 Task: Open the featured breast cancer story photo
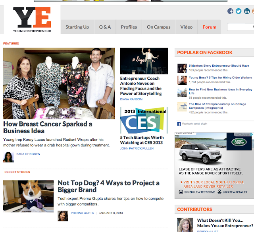(59, 83)
